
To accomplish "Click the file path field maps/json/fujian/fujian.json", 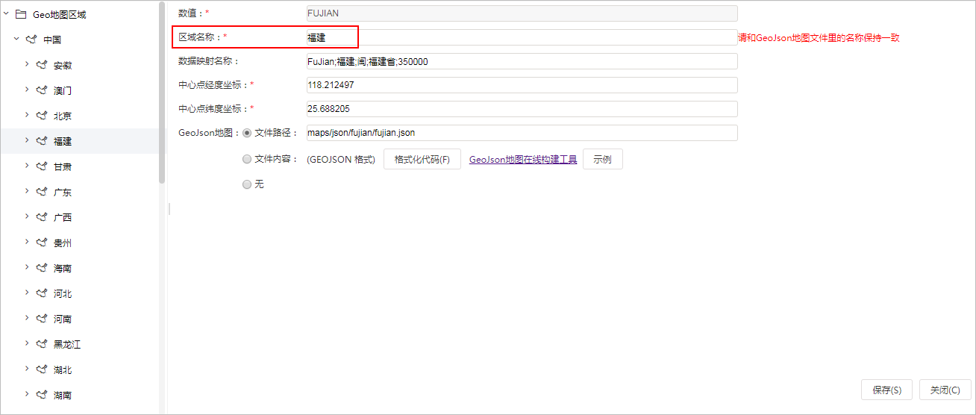I will 522,133.
